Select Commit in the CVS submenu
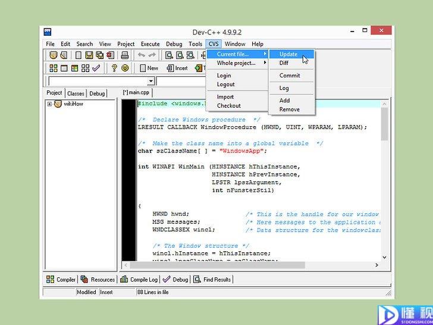The height and width of the screenshot is (325, 433). tap(290, 76)
